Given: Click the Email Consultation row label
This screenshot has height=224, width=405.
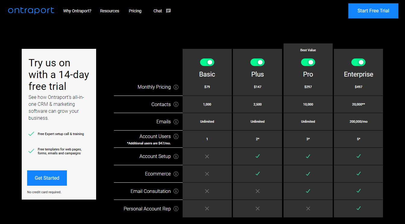Looking at the screenshot, I should (151, 191).
